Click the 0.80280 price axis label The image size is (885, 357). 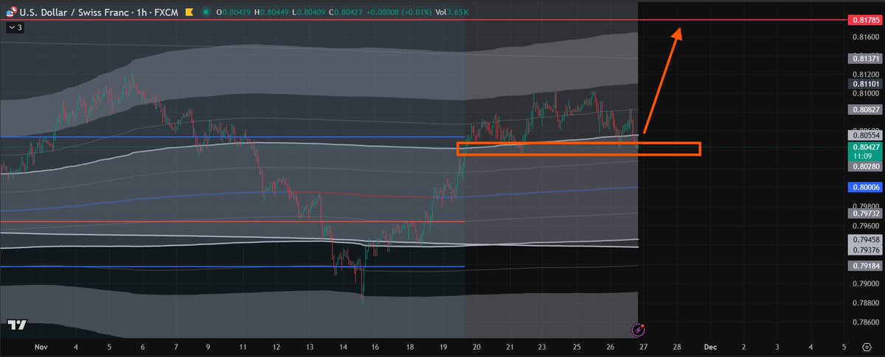click(864, 167)
